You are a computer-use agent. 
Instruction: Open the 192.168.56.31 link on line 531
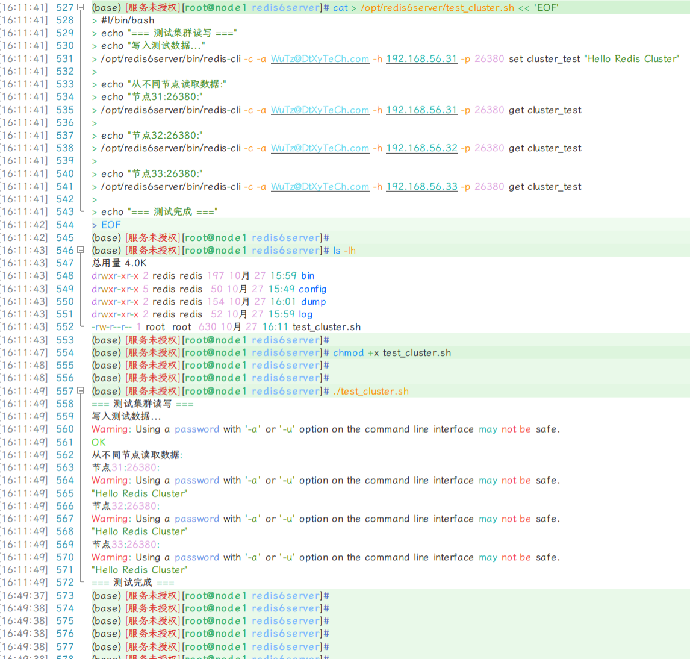click(x=421, y=59)
